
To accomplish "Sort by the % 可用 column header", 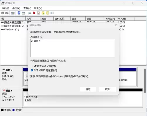I will (126, 19).
